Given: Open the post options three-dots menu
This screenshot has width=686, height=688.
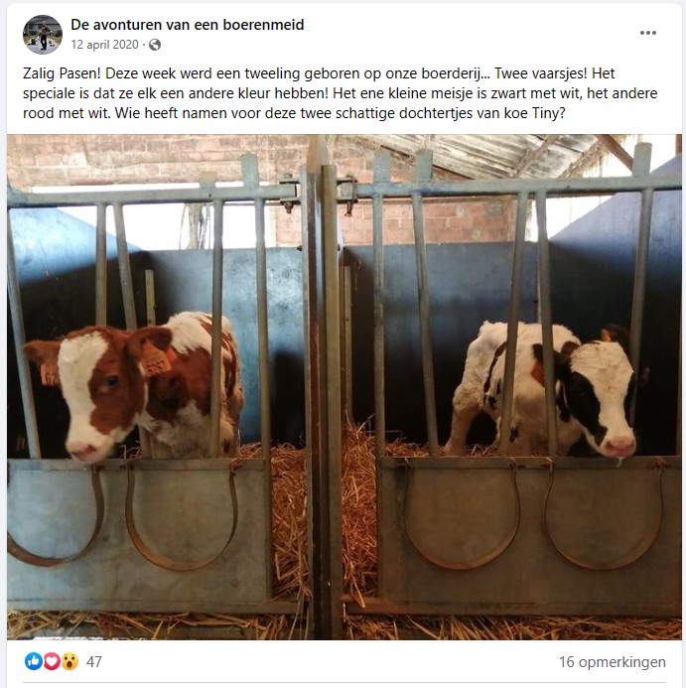Looking at the screenshot, I should click(x=648, y=33).
